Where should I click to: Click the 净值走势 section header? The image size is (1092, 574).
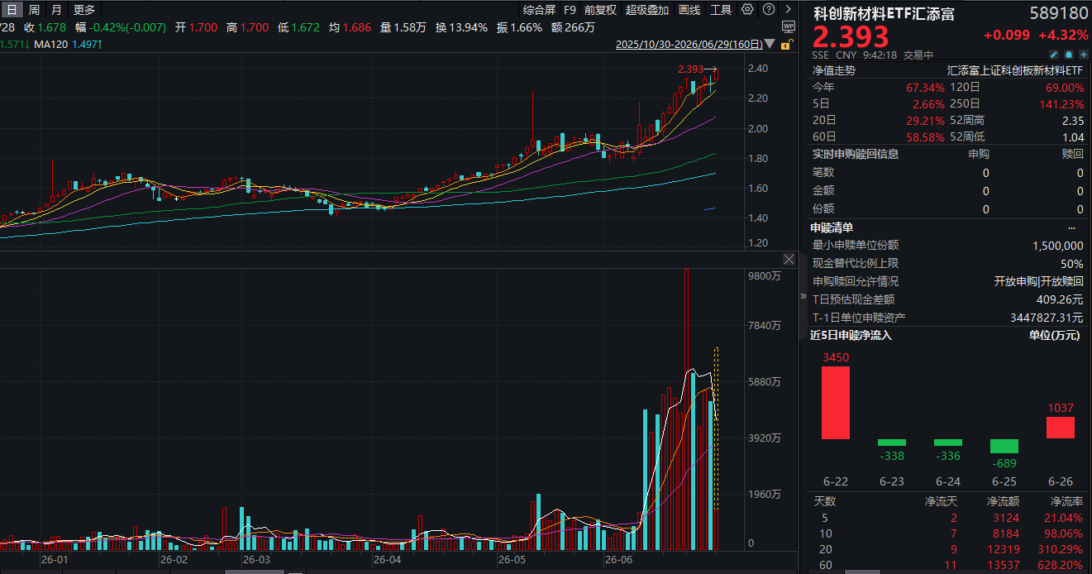coord(835,71)
